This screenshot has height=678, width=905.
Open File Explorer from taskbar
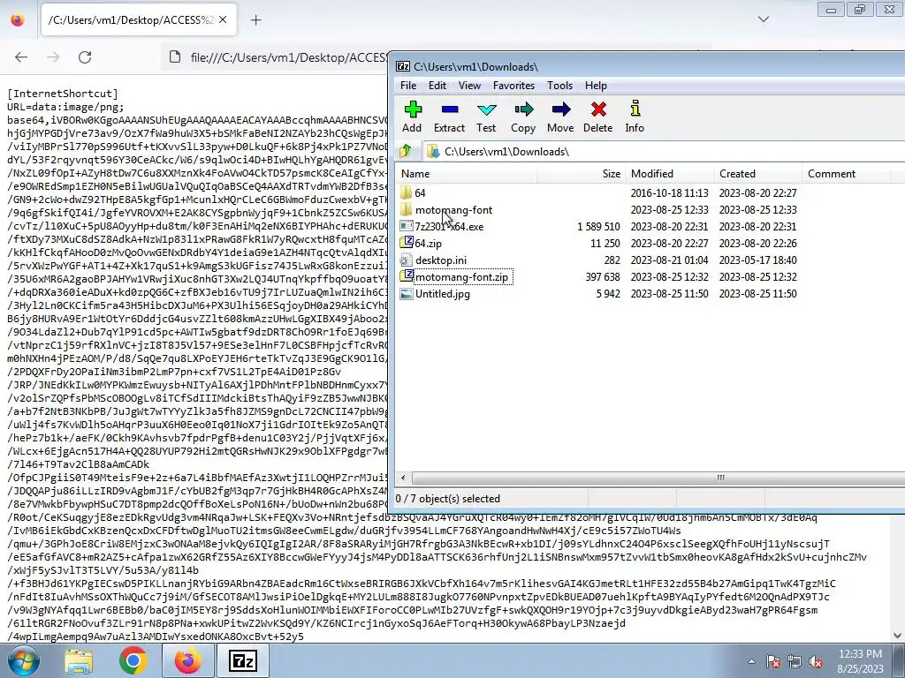pyautogui.click(x=79, y=660)
